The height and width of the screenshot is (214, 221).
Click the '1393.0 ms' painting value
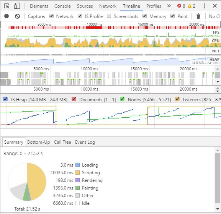click(x=63, y=188)
